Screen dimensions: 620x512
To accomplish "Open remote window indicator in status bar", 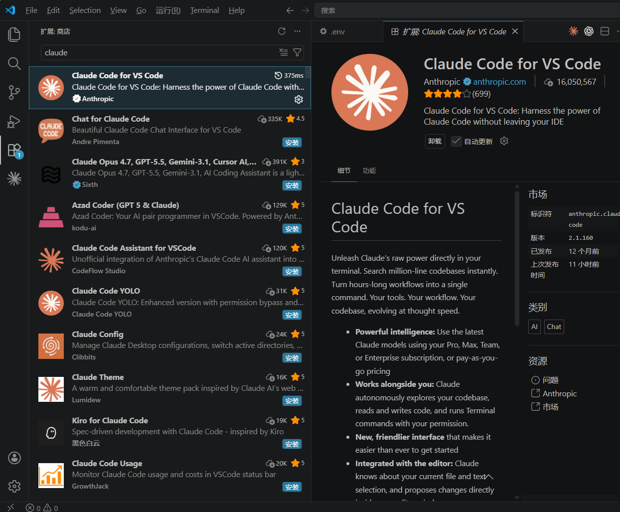I will coord(10,508).
